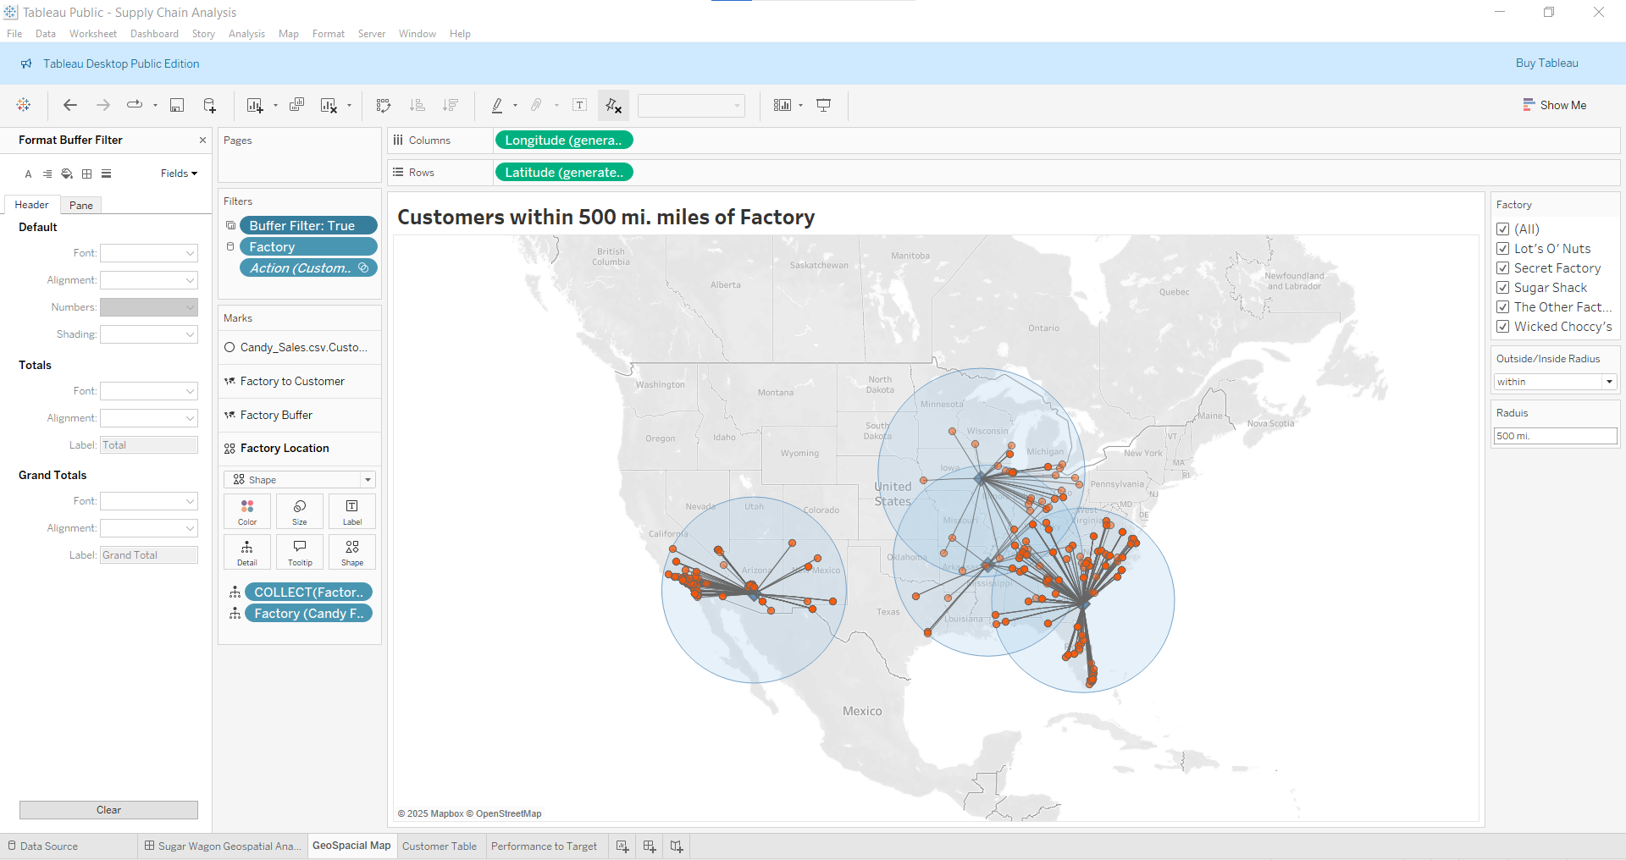Open the Map menu
Viewport: 1626px width, 860px height.
pyautogui.click(x=289, y=34)
